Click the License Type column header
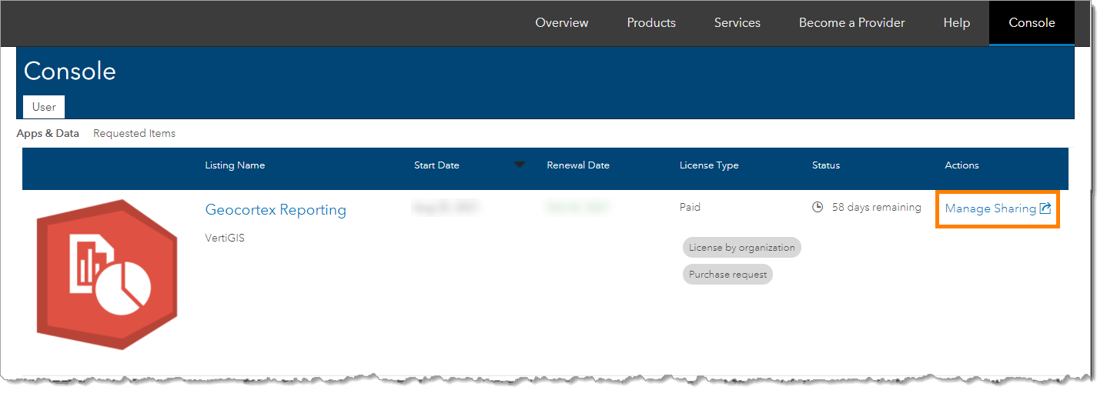The height and width of the screenshot is (400, 1107). [x=709, y=165]
